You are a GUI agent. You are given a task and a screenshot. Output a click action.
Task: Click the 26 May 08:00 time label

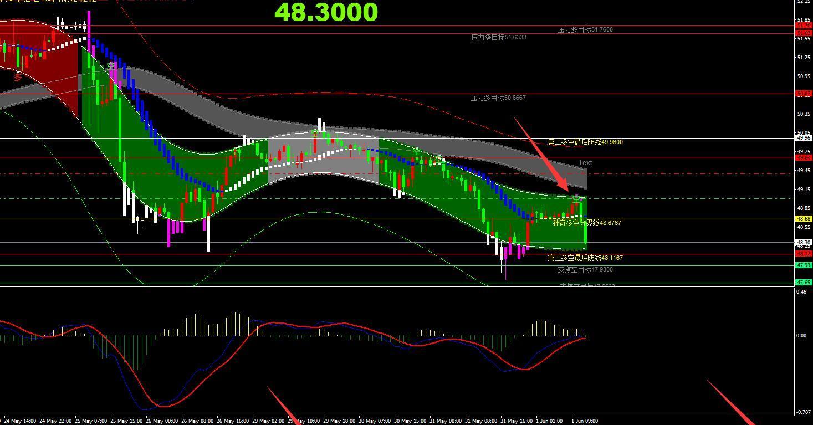coord(198,421)
